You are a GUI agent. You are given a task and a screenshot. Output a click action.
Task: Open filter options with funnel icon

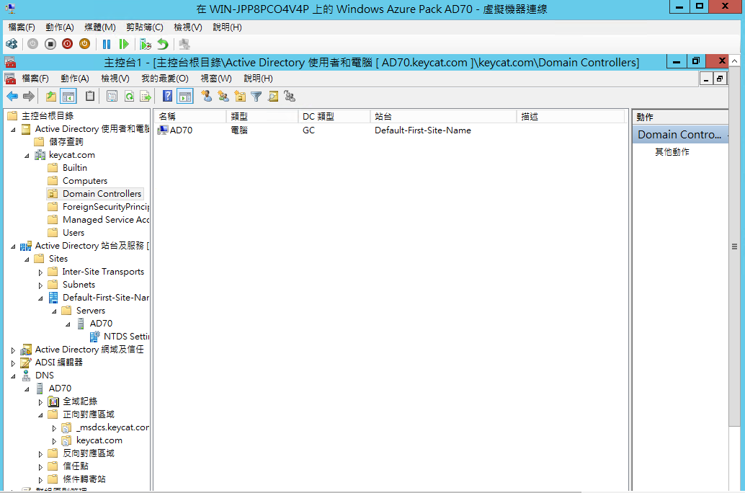coord(256,97)
